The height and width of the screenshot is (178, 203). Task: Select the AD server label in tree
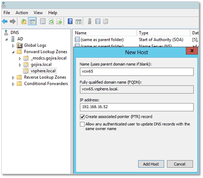click(20, 39)
